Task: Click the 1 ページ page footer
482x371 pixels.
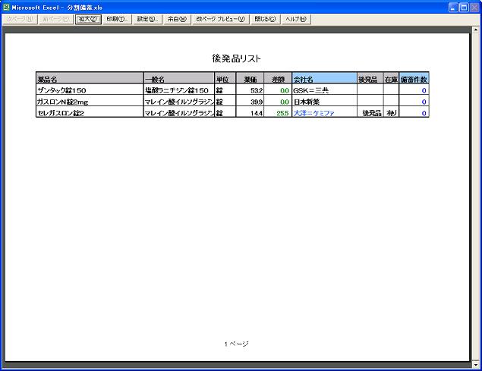Action: pyautogui.click(x=236, y=344)
